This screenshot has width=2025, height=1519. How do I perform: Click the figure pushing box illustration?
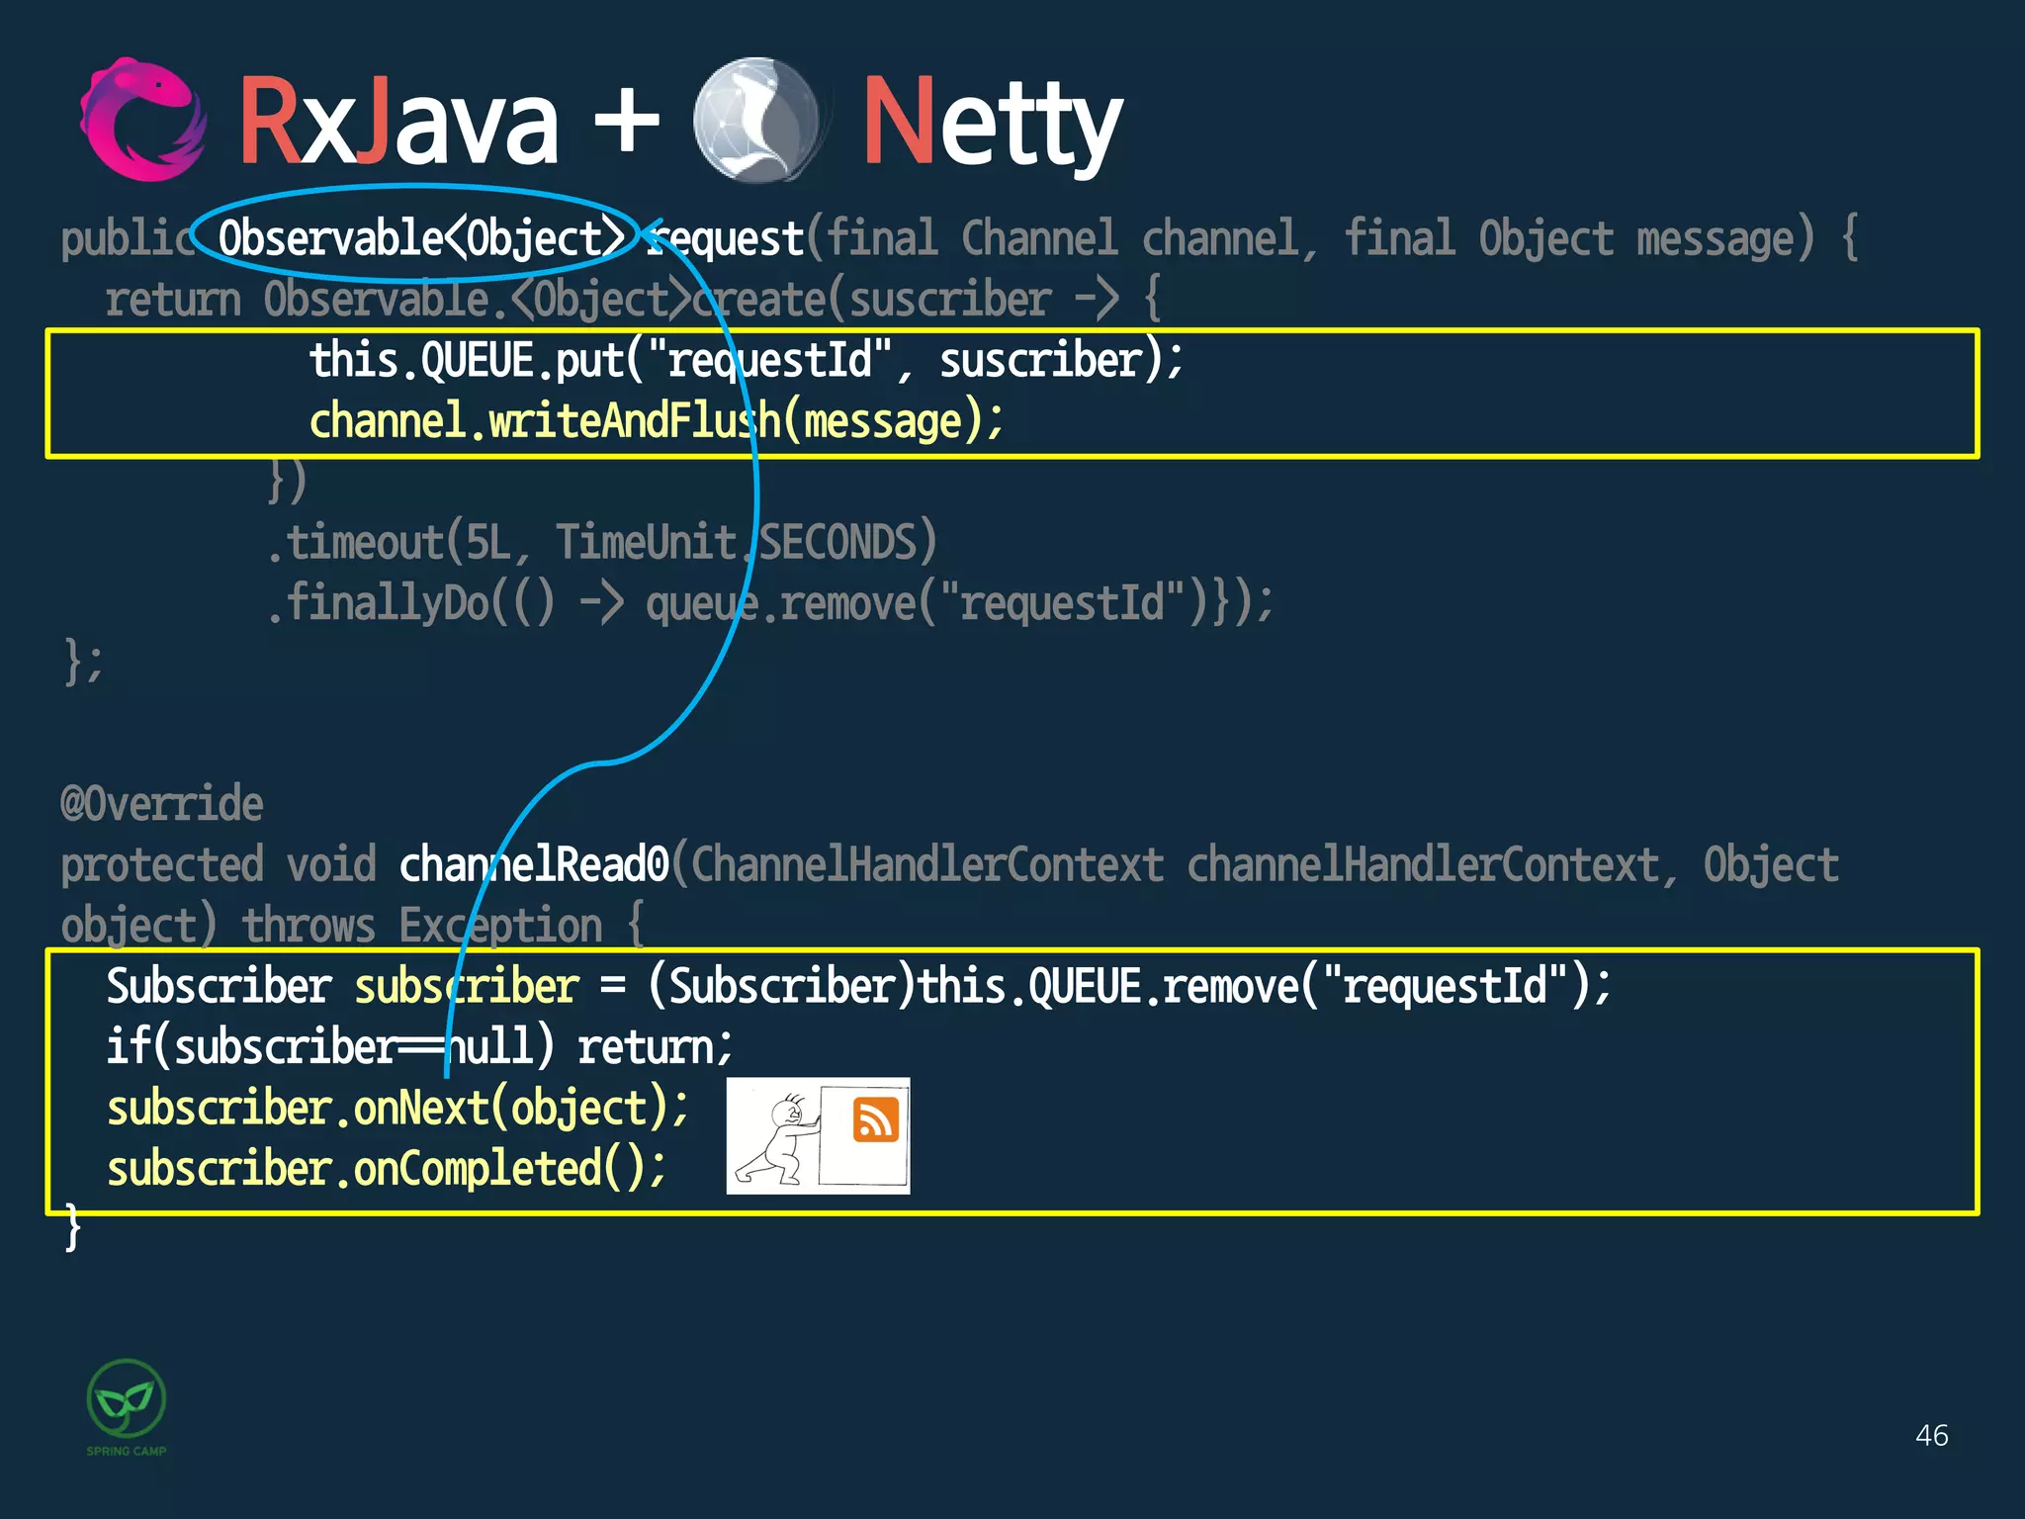(818, 1135)
